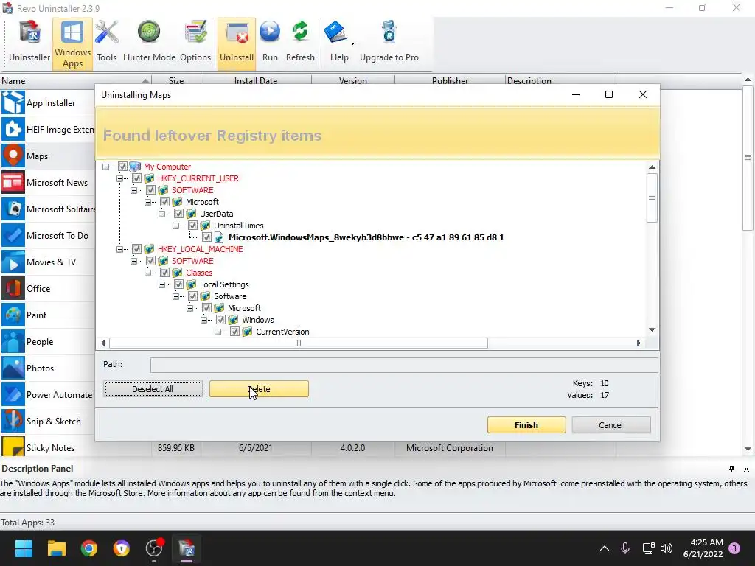The image size is (755, 566).
Task: Open File Explorer from the taskbar
Action: pos(56,548)
